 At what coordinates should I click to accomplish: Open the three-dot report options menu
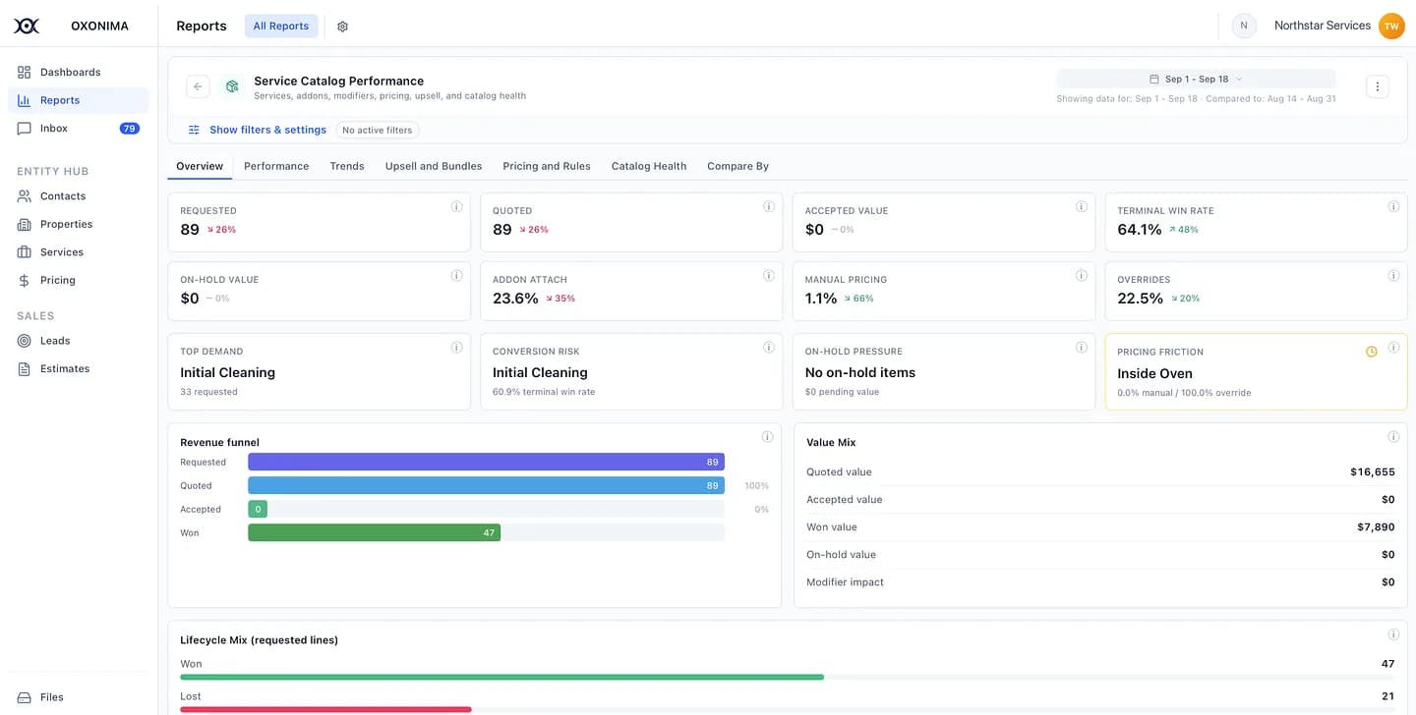click(1377, 86)
